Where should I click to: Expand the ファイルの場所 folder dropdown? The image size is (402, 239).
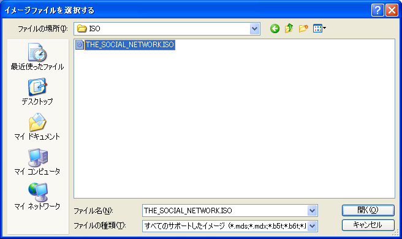[x=254, y=29]
